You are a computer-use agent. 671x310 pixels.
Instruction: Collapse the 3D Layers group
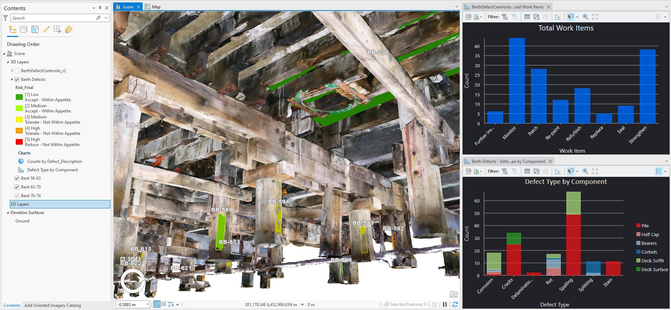pos(8,62)
